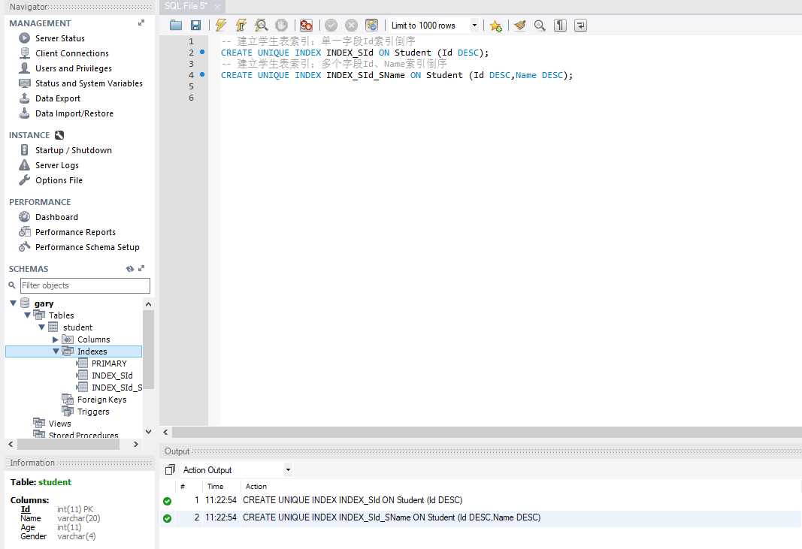Save current statement as snippet favorite

(x=495, y=26)
